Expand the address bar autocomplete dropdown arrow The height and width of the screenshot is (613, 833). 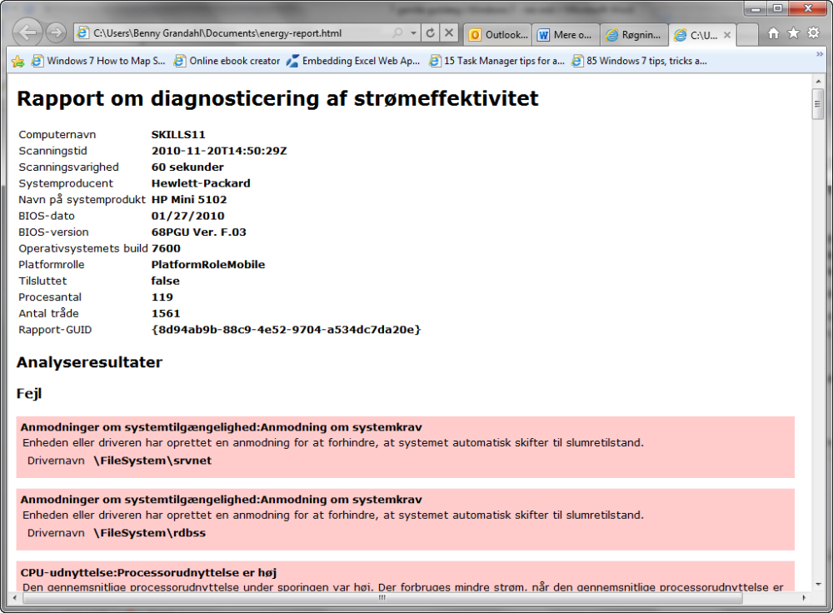(x=413, y=33)
